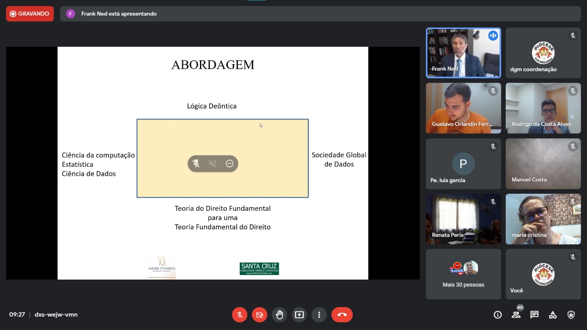The image size is (587, 330).
Task: Leave the call with the red hang-up button
Action: pos(342,315)
